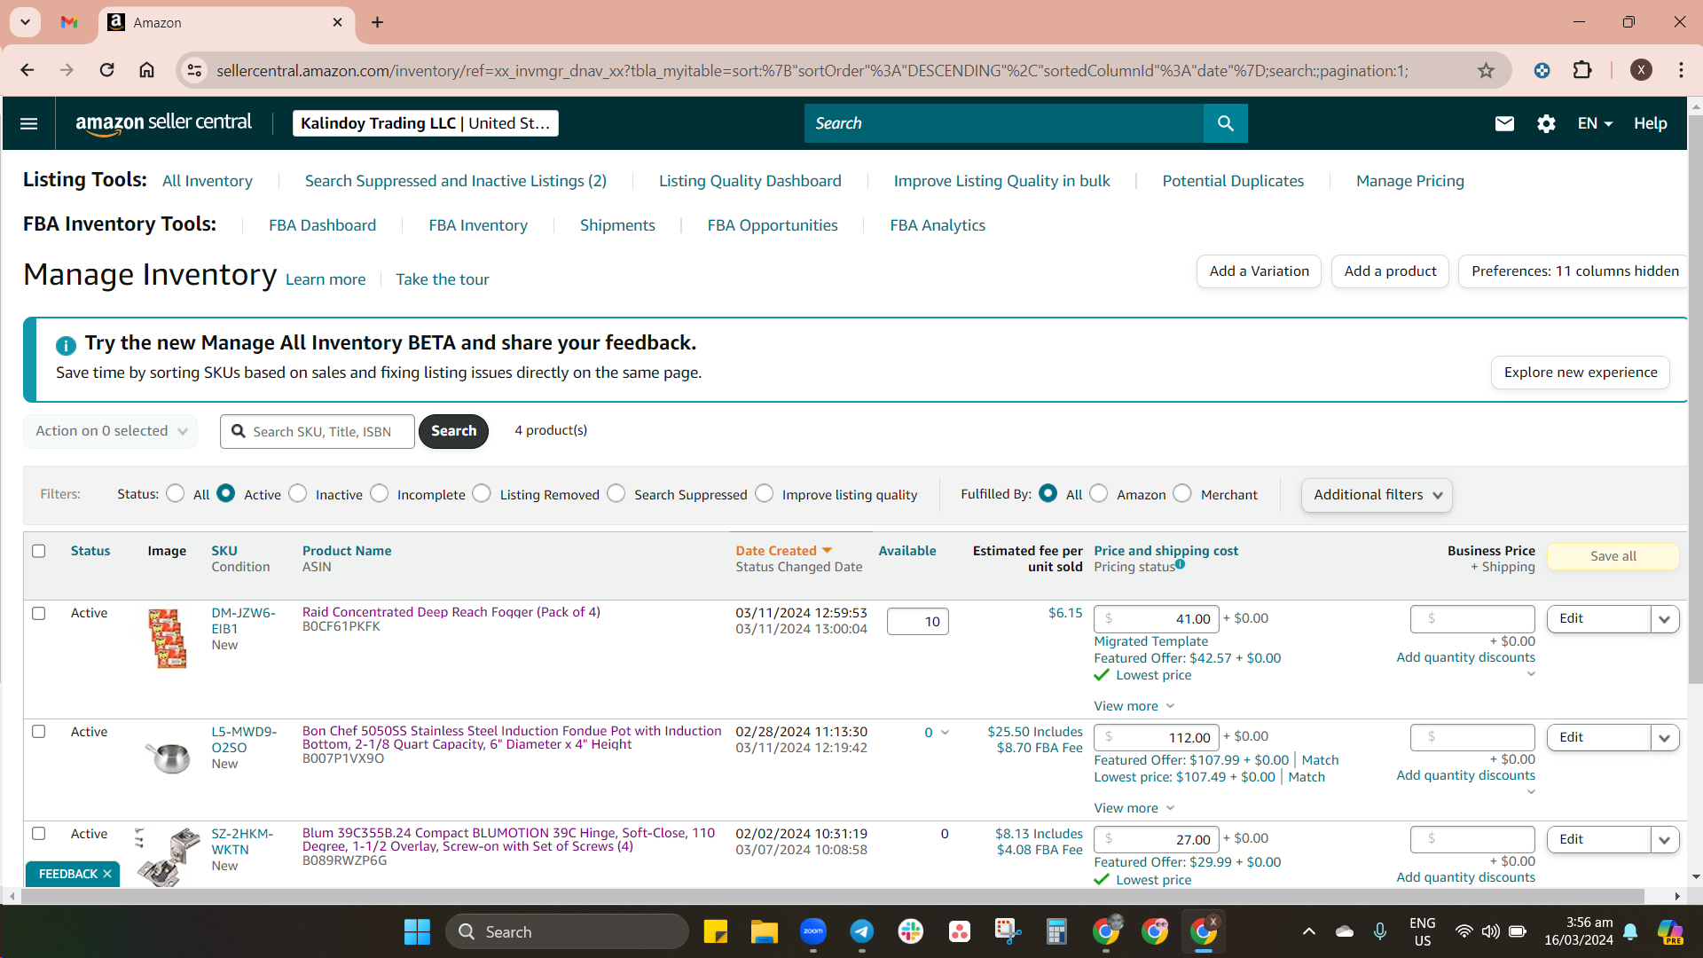Select Fulfilled By Amazon radio button
1703x958 pixels.
(1099, 493)
